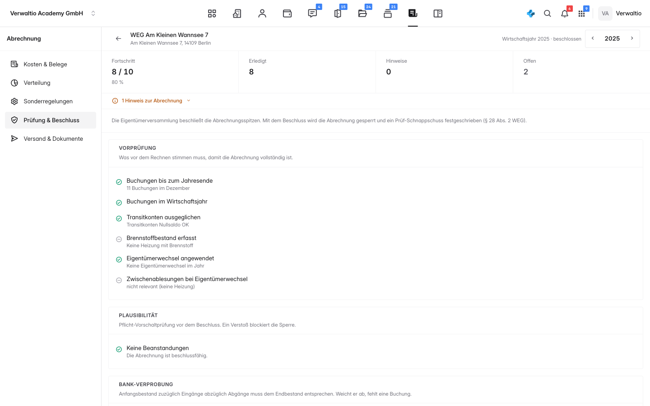The image size is (650, 406).
Task: Click 'Buchungen bis zum Jahresende' check item
Action: (170, 180)
